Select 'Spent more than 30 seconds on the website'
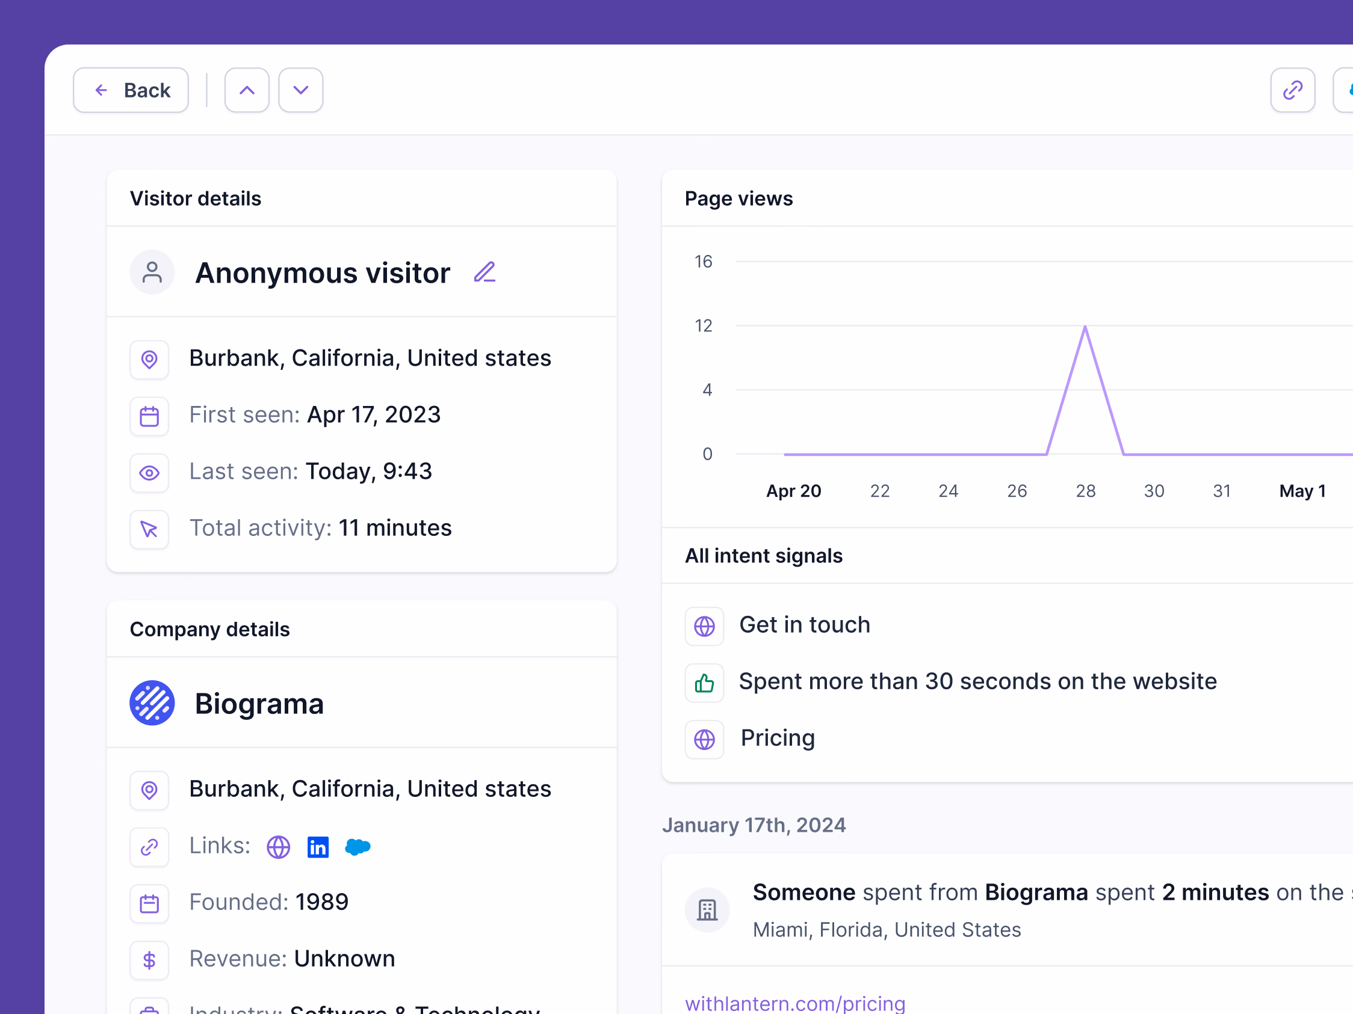This screenshot has width=1353, height=1014. (977, 681)
